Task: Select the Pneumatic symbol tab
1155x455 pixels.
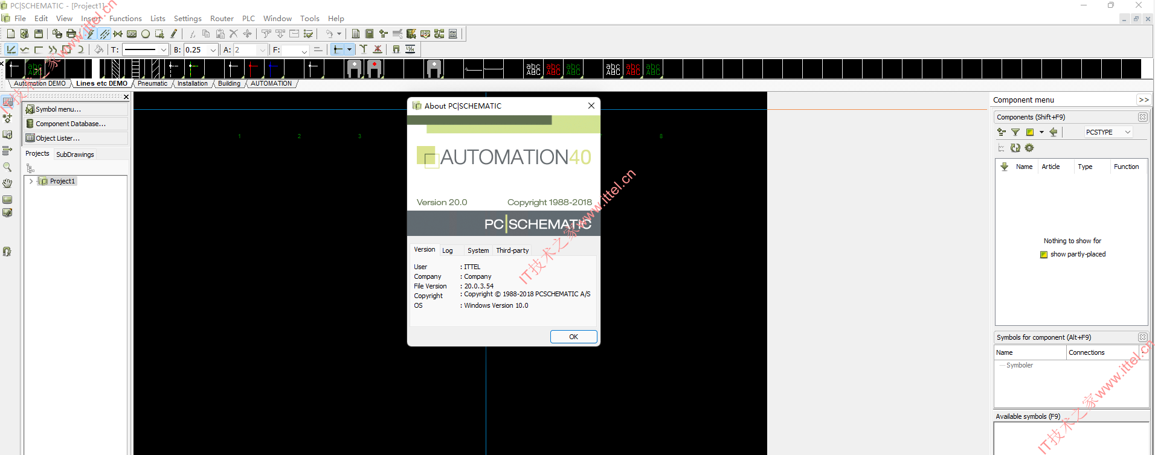Action: 152,84
